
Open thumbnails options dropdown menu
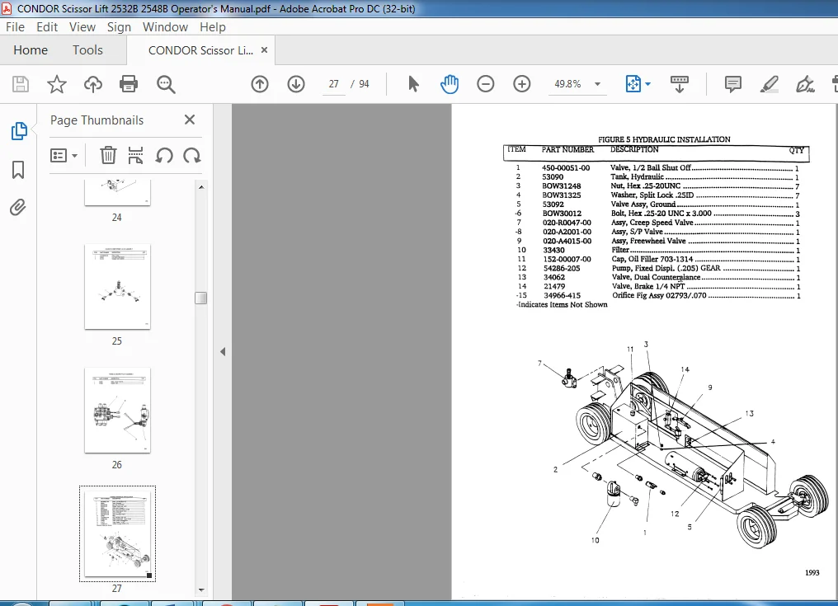point(64,156)
